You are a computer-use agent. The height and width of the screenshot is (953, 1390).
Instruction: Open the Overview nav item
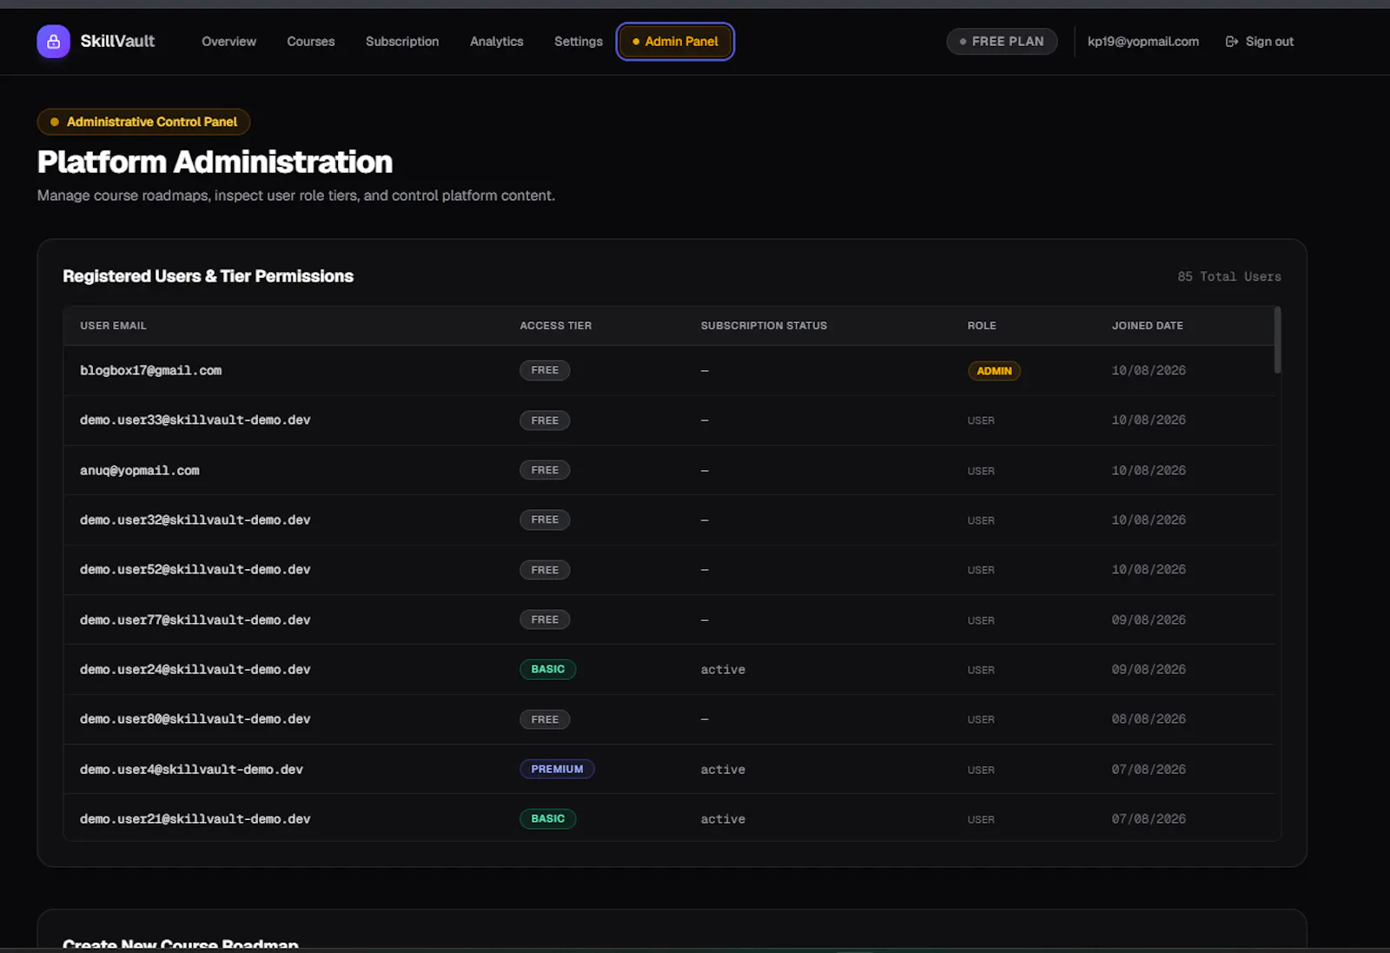click(x=228, y=42)
